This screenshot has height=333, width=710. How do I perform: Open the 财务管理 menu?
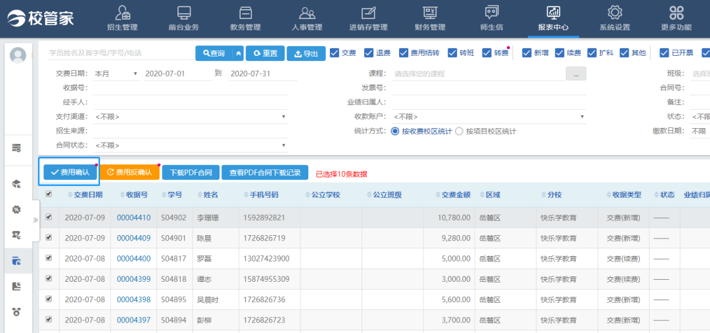[x=430, y=18]
